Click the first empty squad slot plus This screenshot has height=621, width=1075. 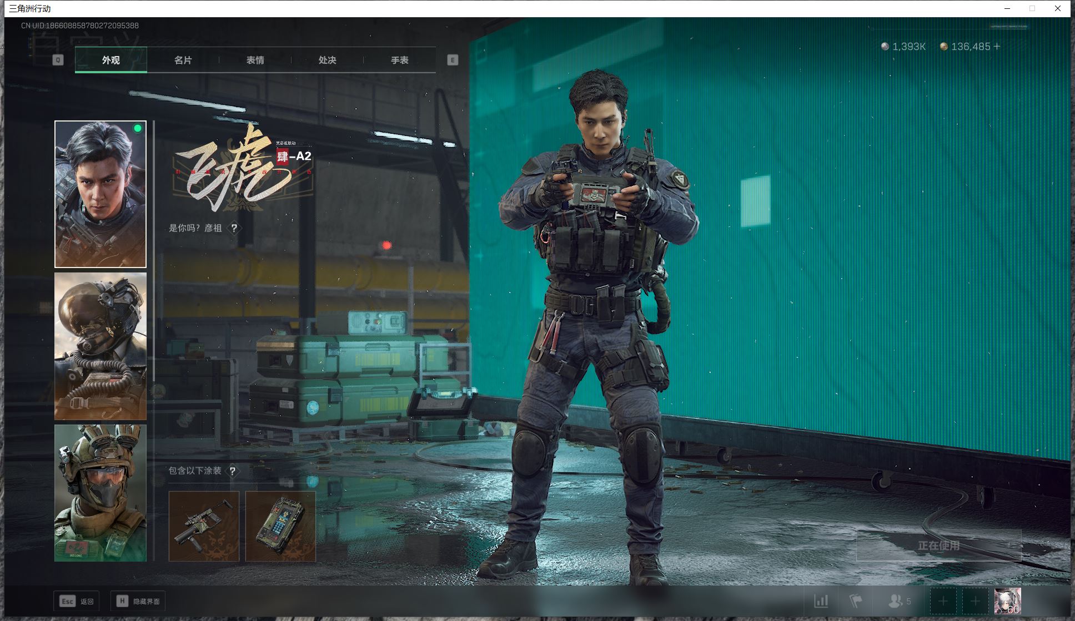click(943, 601)
